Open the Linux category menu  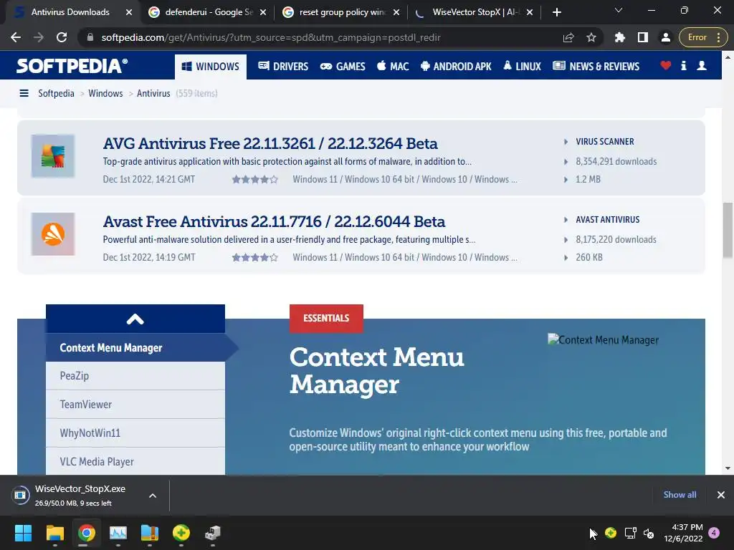pyautogui.click(x=522, y=67)
